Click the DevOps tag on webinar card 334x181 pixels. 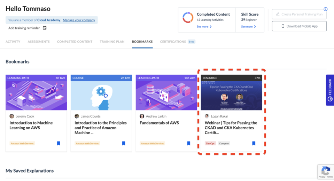tap(210, 143)
